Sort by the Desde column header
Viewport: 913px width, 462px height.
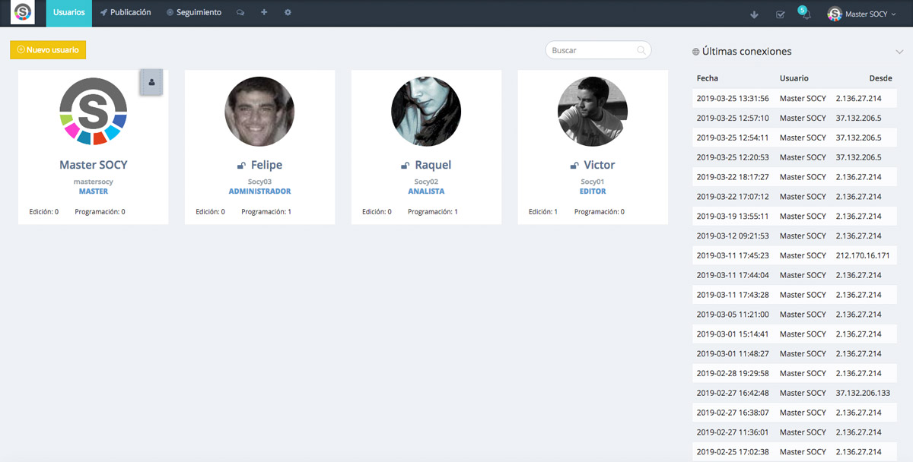[880, 78]
